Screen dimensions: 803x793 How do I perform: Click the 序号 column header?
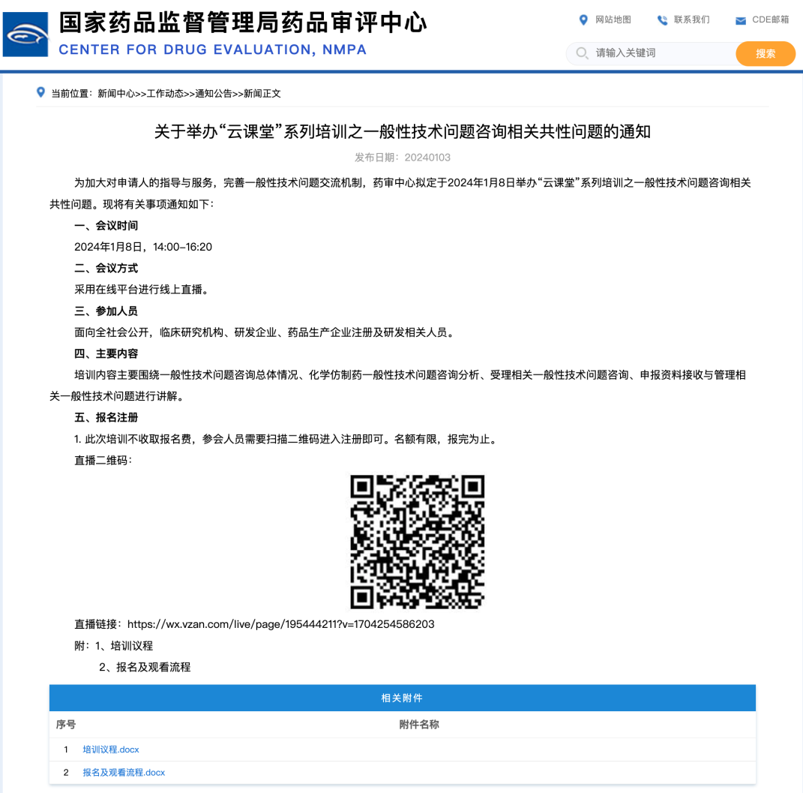65,725
